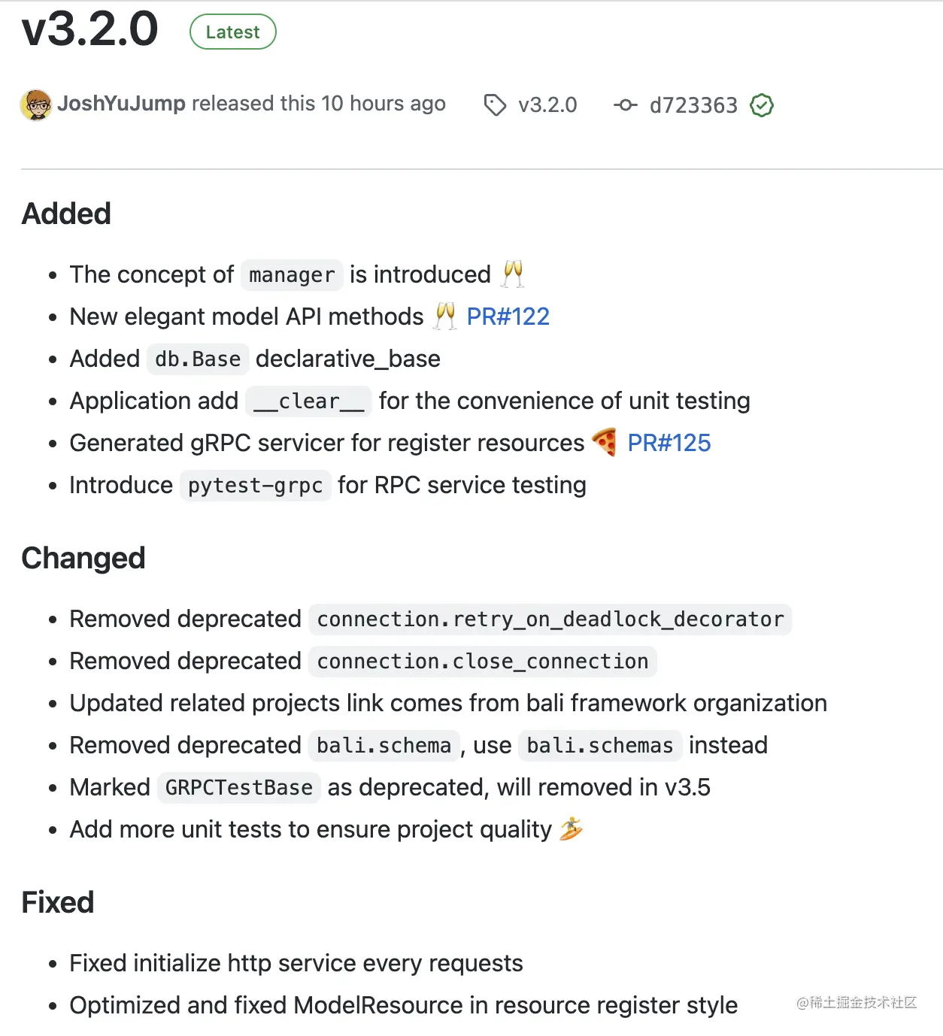Click the 'GRPCTestBase' code snippet
Image resolution: width=943 pixels, height=1036 pixels.
[239, 788]
